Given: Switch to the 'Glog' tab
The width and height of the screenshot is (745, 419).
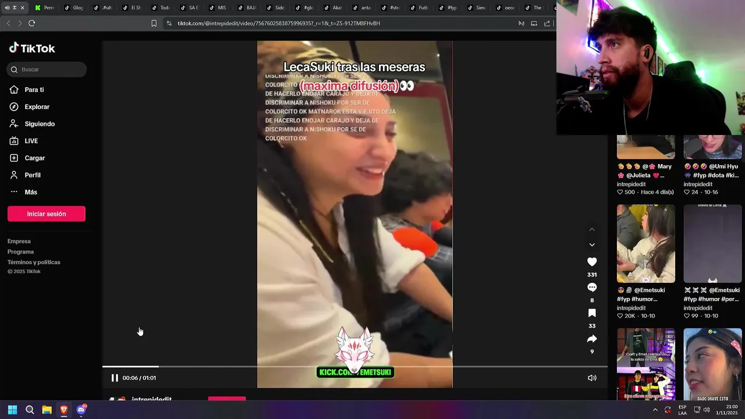Looking at the screenshot, I should 74,8.
